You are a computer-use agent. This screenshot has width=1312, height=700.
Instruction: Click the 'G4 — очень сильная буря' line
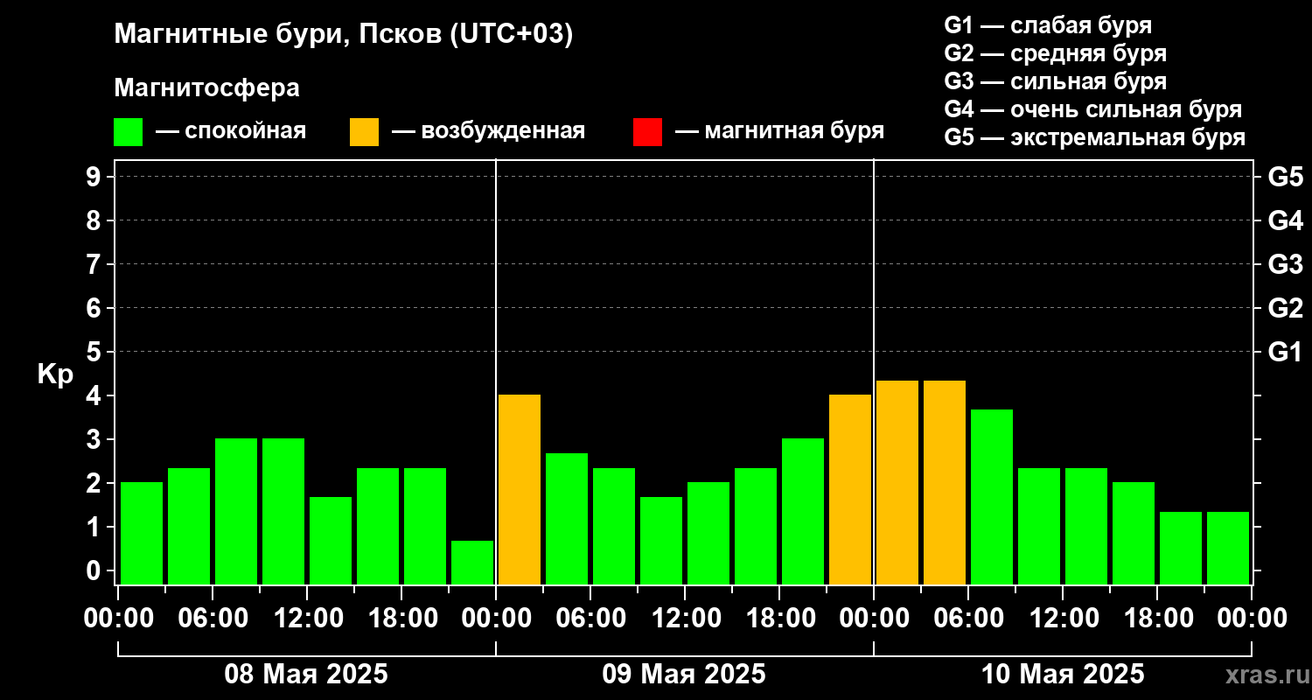point(1093,109)
